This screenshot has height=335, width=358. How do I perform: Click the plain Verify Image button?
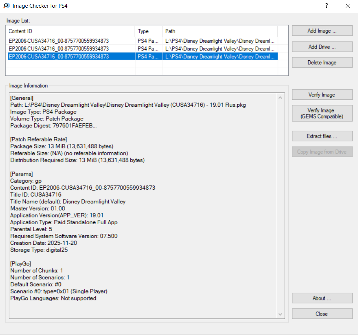point(322,95)
